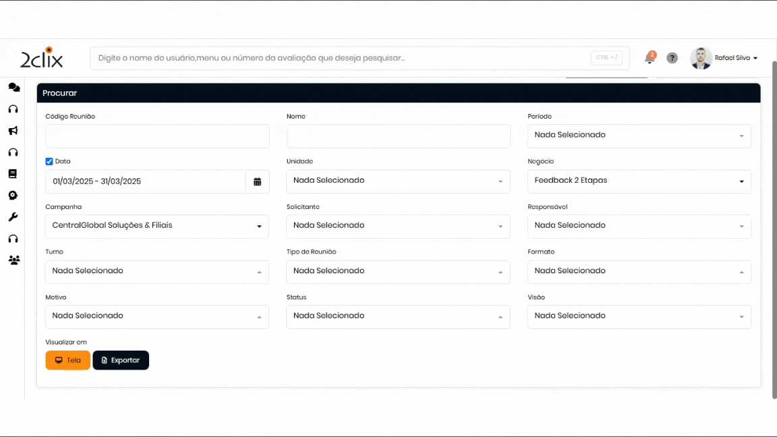This screenshot has height=437, width=777.
Task: Open the Status dropdown
Action: (398, 316)
